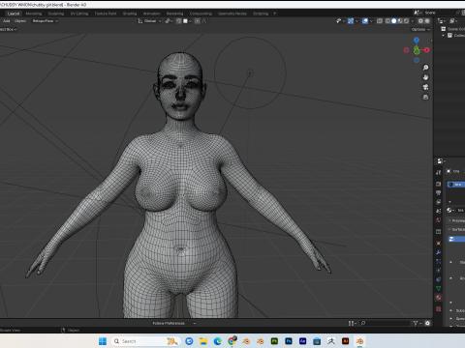The image size is (465, 348).
Task: Click the pan view hand icon
Action: tap(425, 77)
